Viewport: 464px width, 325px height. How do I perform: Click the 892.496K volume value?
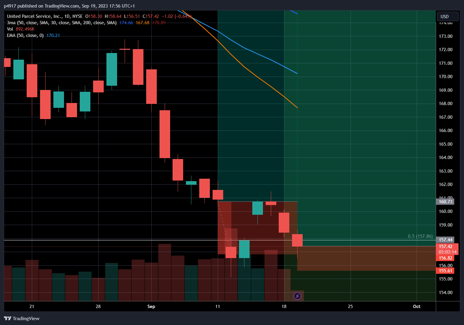[25, 29]
